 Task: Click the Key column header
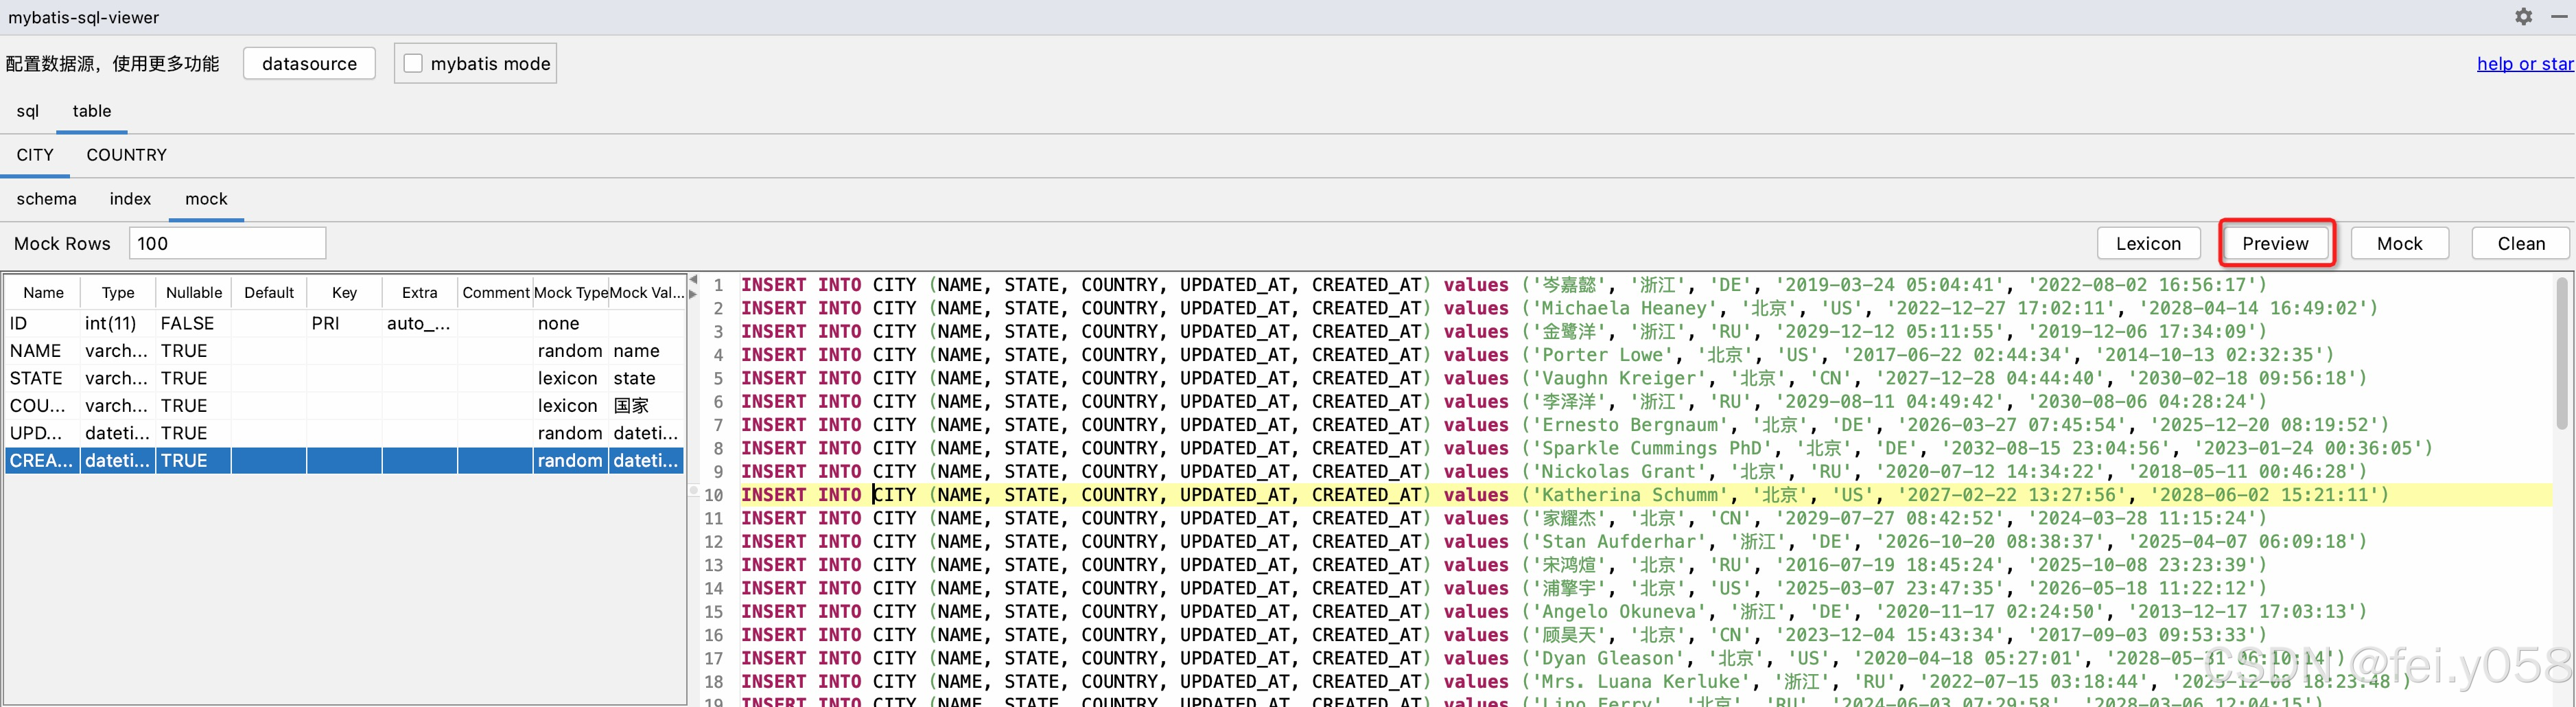(344, 292)
